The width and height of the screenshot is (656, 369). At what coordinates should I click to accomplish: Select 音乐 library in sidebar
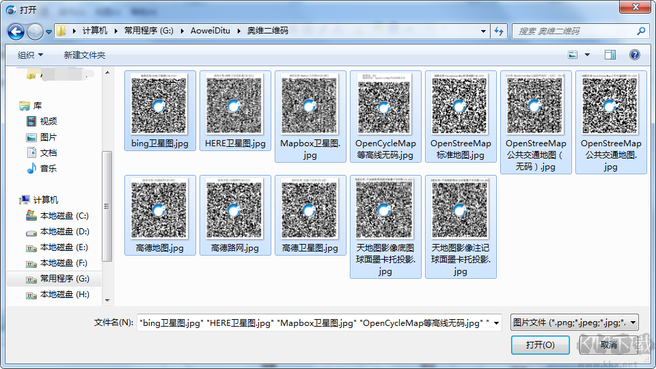[48, 168]
